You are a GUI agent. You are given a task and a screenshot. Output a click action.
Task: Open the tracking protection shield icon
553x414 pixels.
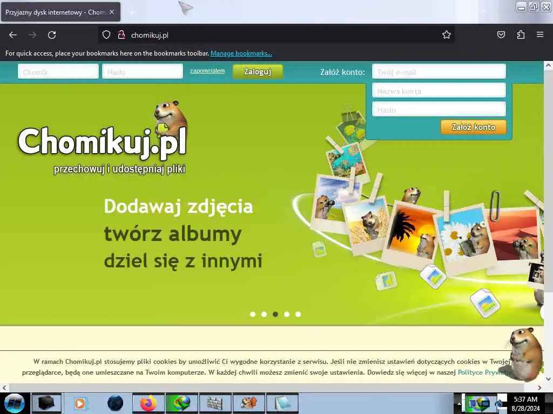click(106, 35)
